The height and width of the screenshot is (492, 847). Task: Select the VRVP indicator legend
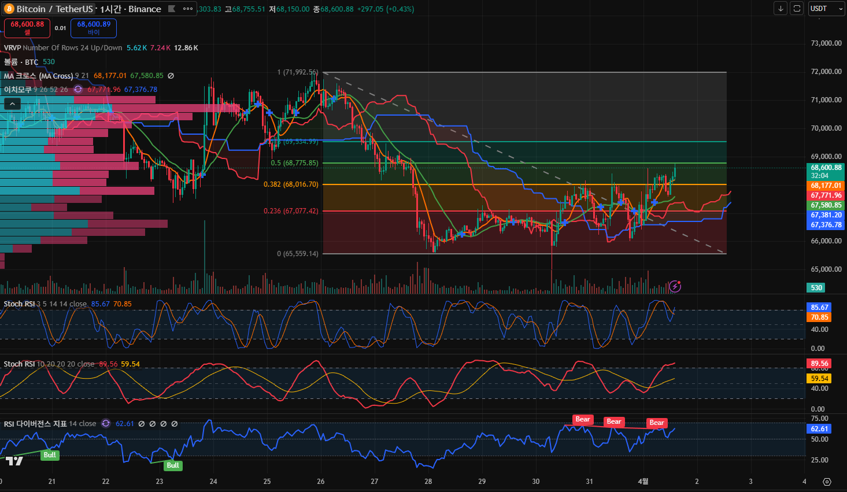(13, 48)
